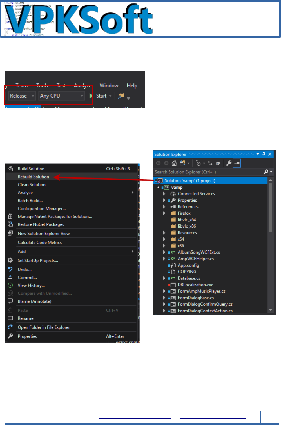Click Sync with Active Document arrows icon

210,163
